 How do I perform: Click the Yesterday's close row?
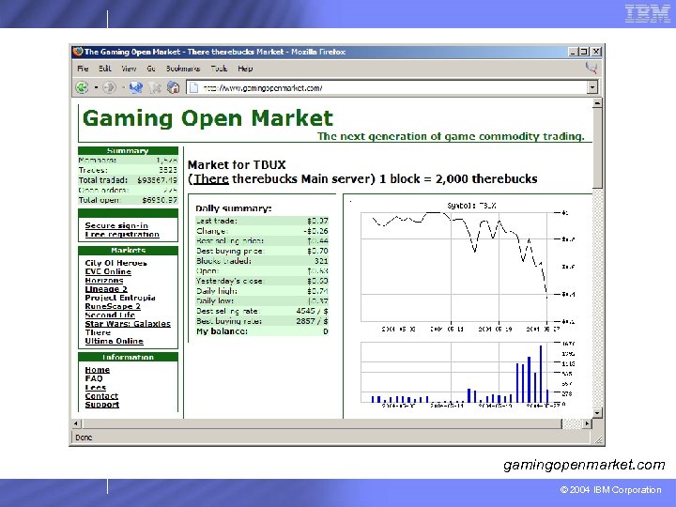262,281
